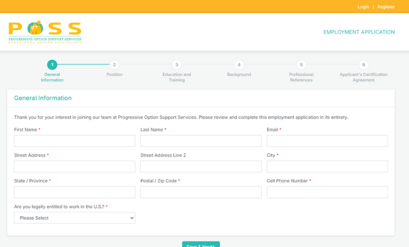Click the Street Address field

pyautogui.click(x=75, y=167)
